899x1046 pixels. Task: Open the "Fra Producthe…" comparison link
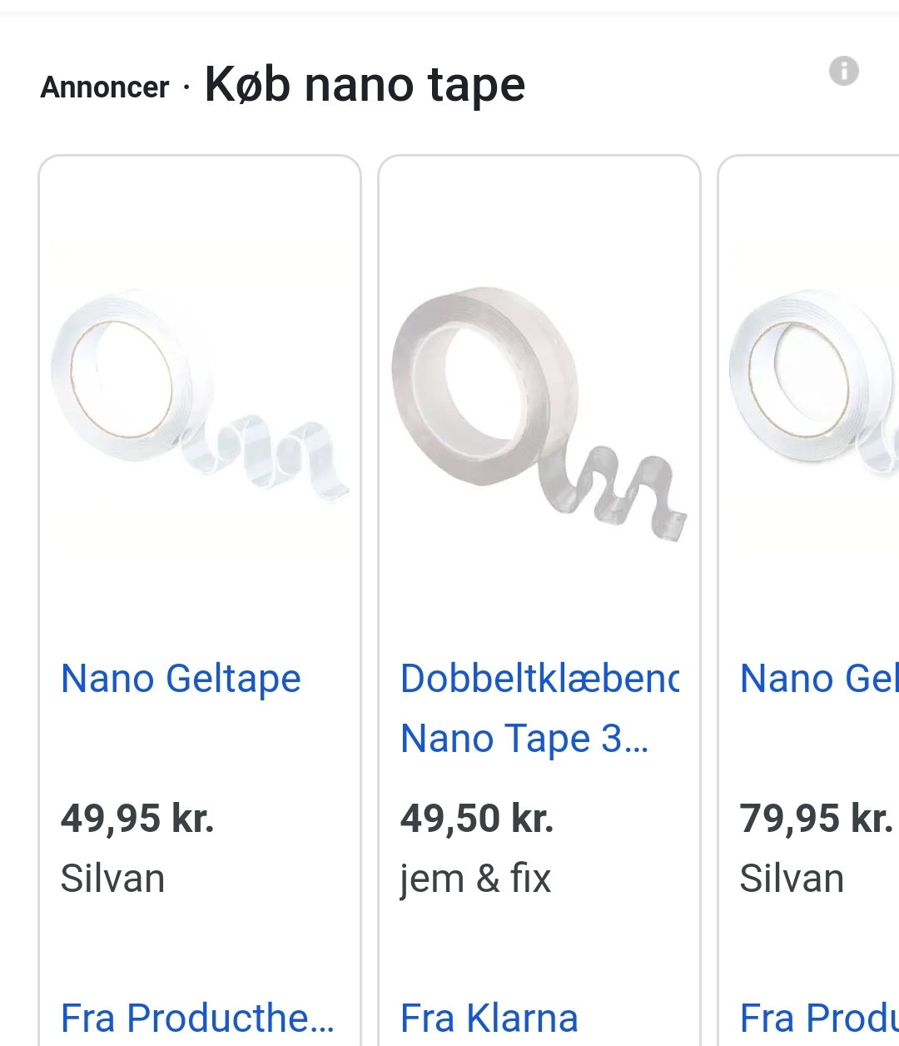point(197,1018)
